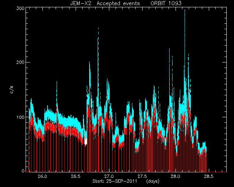Click the x-axis label '27.5'
This screenshot has width=234, height=187.
tap(142, 176)
